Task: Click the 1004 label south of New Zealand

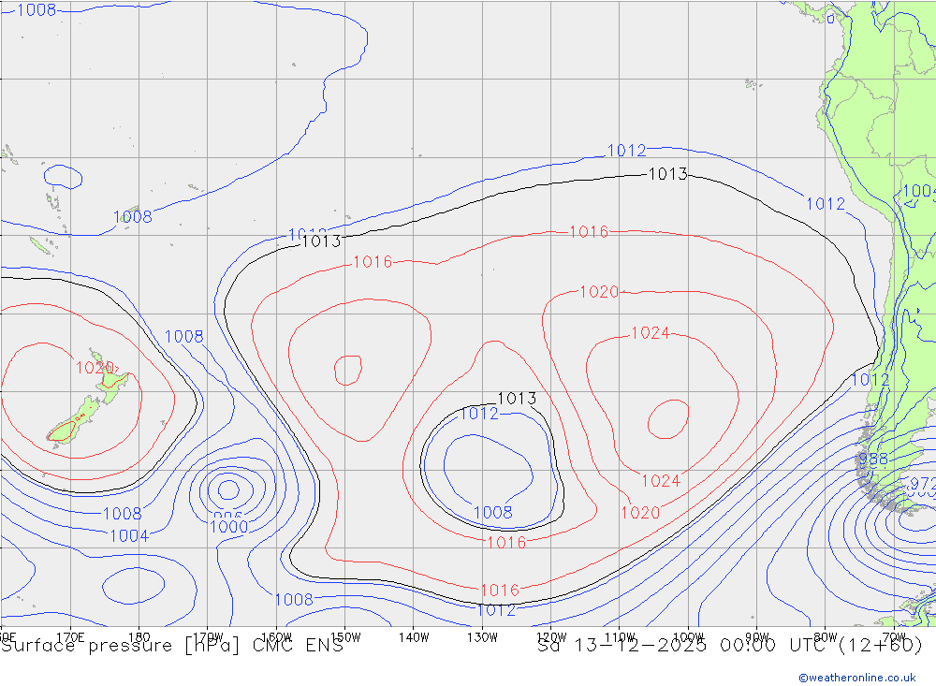Action: 129,535
